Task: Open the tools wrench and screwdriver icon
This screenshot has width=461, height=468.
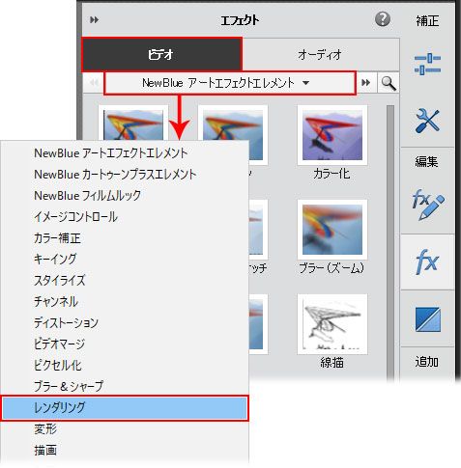Action: point(427,121)
